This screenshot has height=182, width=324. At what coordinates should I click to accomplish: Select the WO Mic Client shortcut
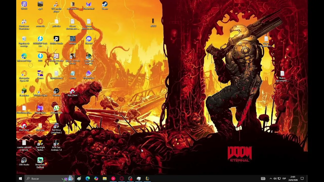pyautogui.click(x=40, y=92)
